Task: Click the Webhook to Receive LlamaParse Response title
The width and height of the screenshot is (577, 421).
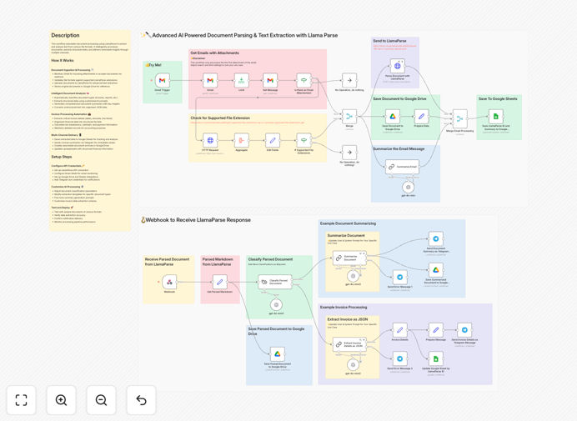Action: [x=198, y=220]
